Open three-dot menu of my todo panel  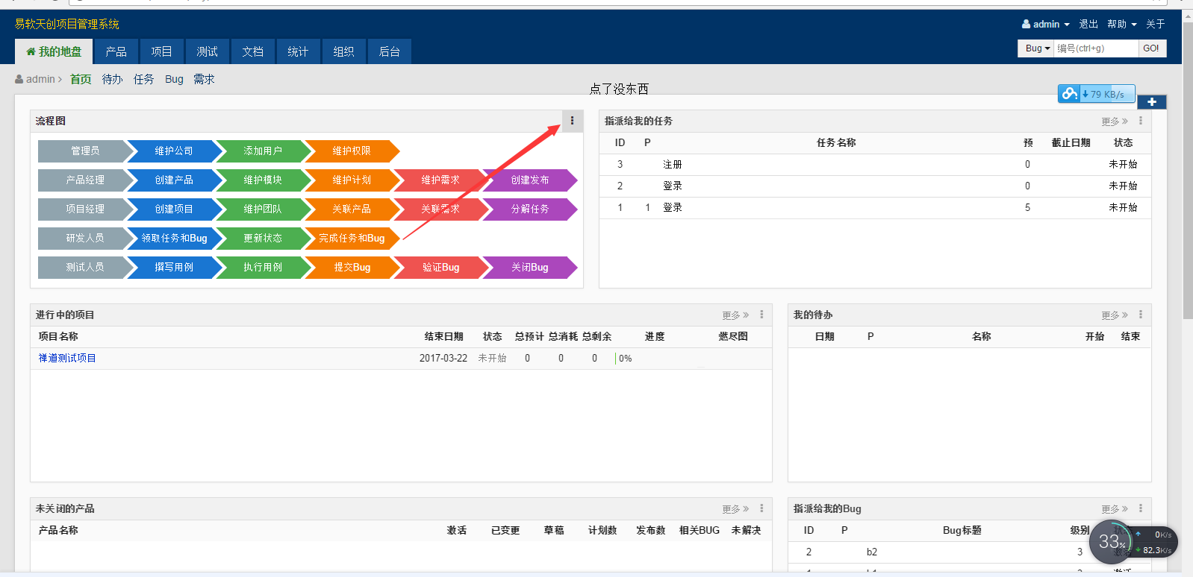coord(1140,315)
